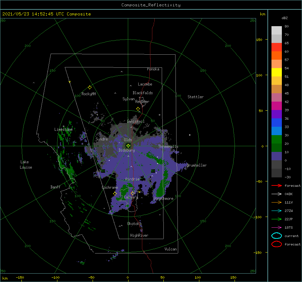Click the Blackfalds label
302x282 pixels.
click(143, 93)
